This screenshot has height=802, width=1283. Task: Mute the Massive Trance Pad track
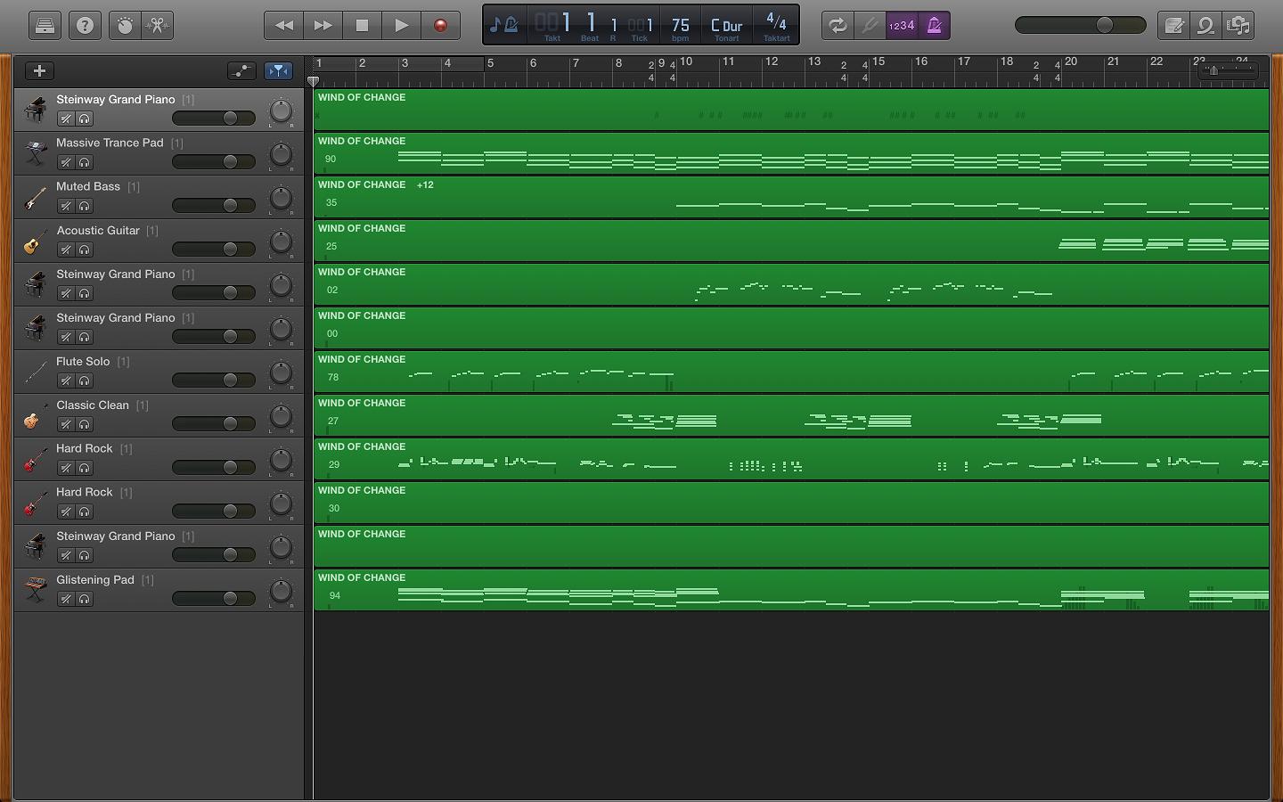(x=66, y=162)
